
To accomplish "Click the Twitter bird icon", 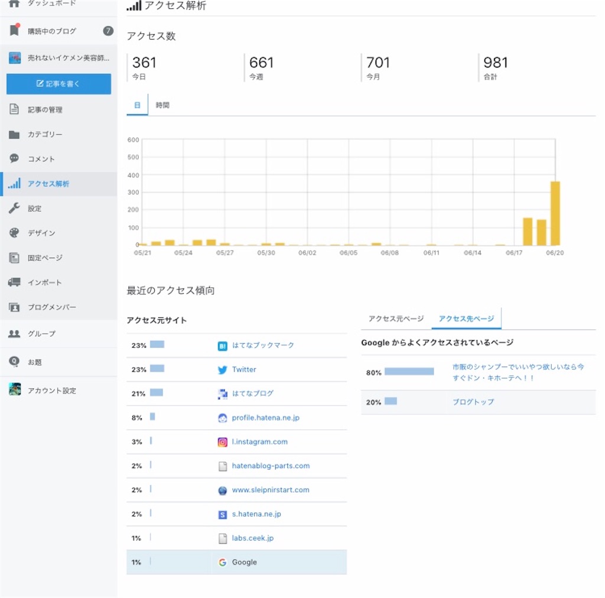I will tap(223, 370).
